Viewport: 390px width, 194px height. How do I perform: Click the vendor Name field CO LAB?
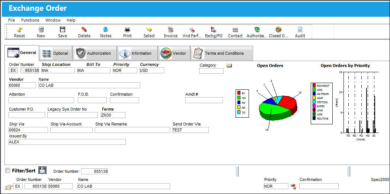(x=89, y=85)
